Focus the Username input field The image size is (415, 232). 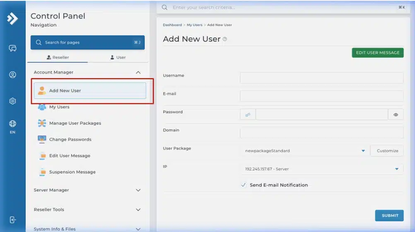point(321,78)
